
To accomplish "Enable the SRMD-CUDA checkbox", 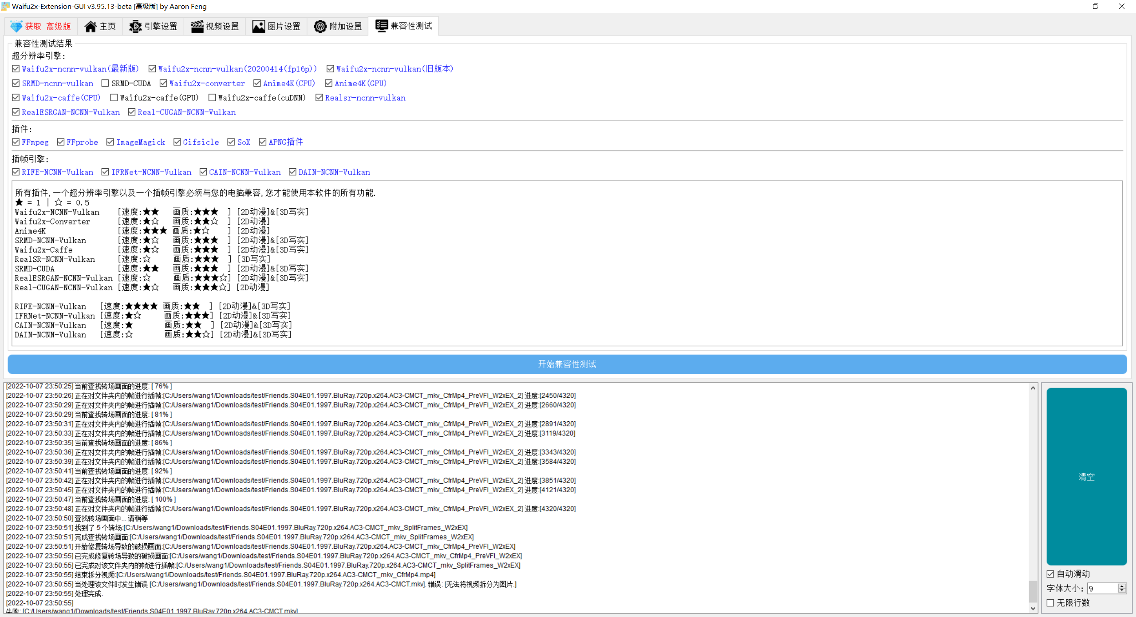I will tap(105, 83).
